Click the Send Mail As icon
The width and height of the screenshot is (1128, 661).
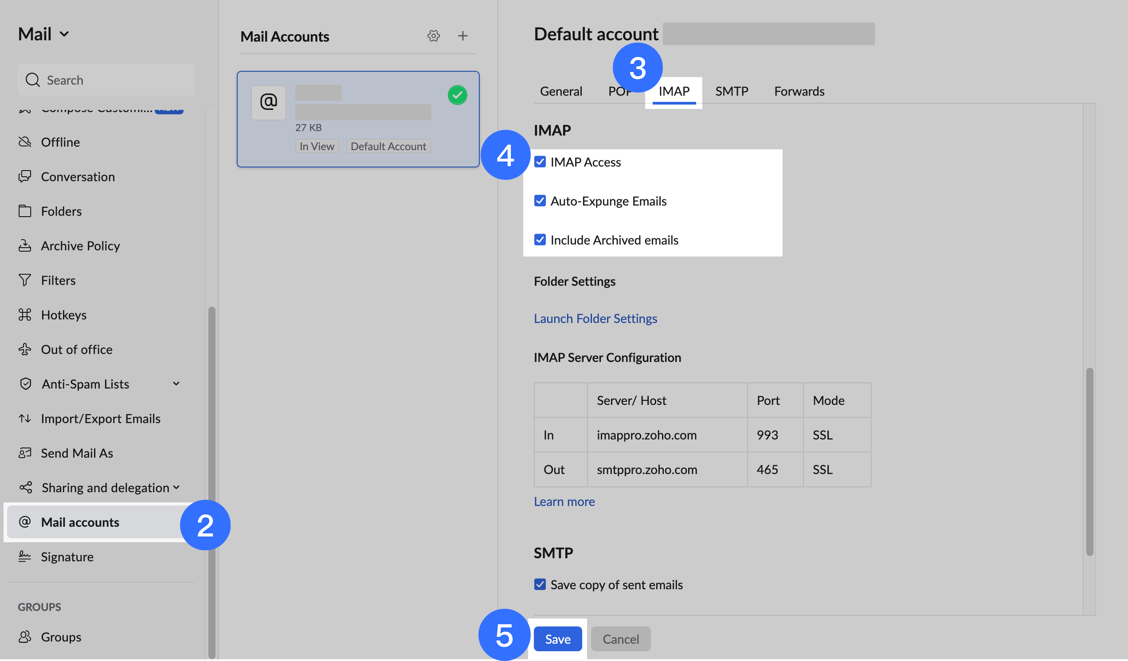tap(26, 453)
